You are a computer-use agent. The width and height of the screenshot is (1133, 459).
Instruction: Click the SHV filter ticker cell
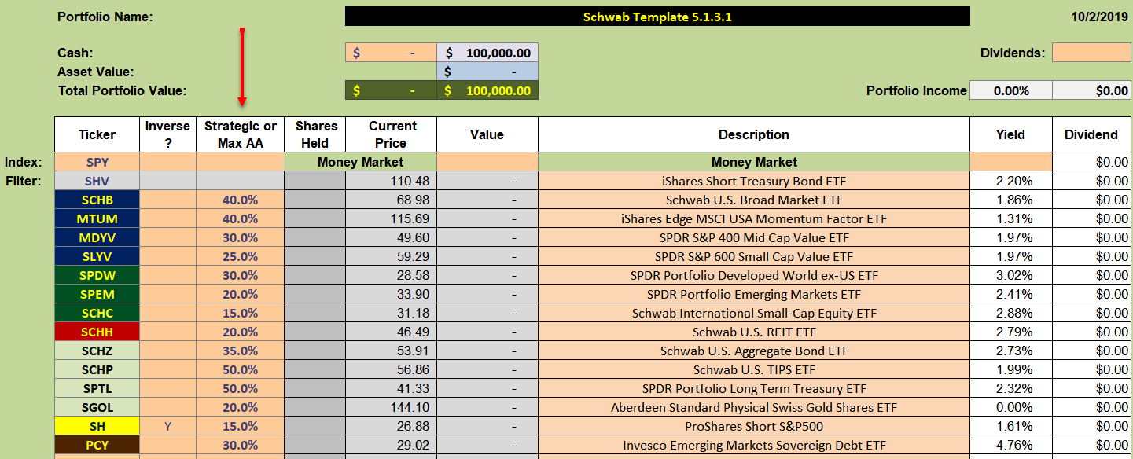(x=97, y=181)
